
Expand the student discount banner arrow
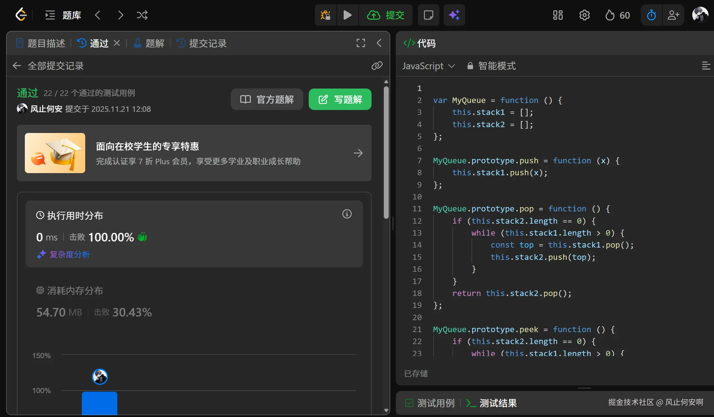coord(358,153)
